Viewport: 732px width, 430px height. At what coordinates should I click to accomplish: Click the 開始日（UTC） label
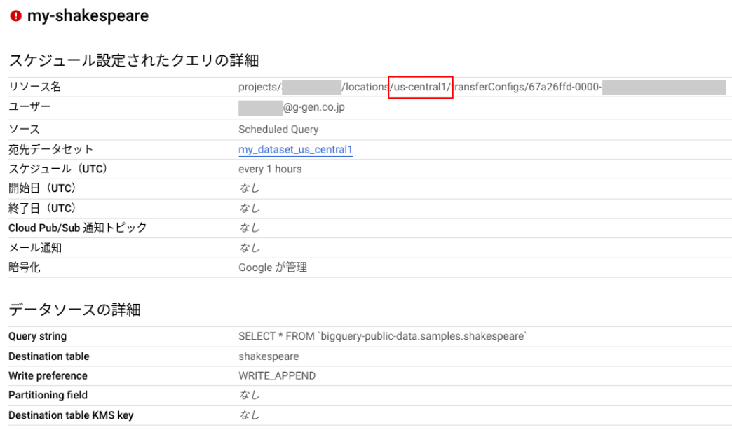(42, 188)
